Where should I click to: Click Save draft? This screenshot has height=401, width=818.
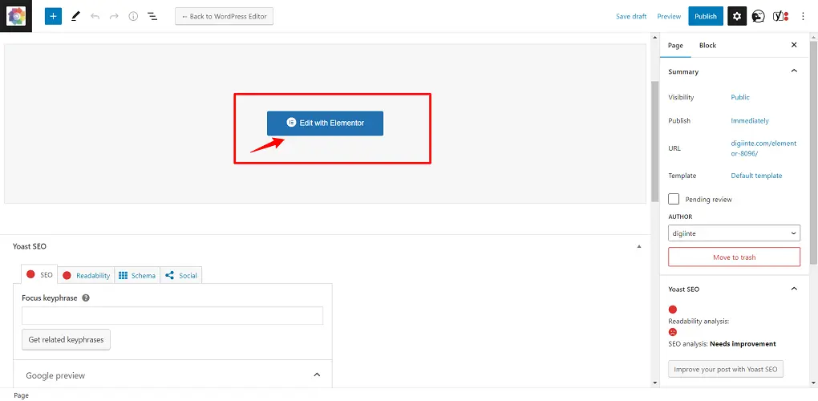[x=631, y=16]
